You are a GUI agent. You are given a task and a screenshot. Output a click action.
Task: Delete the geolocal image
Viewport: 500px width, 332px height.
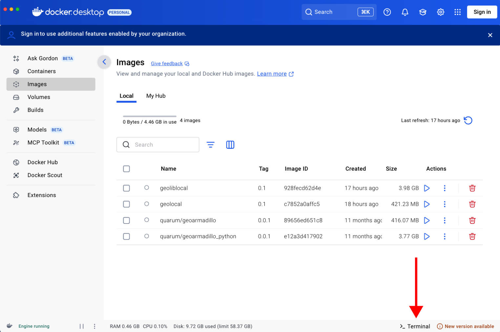[472, 204]
